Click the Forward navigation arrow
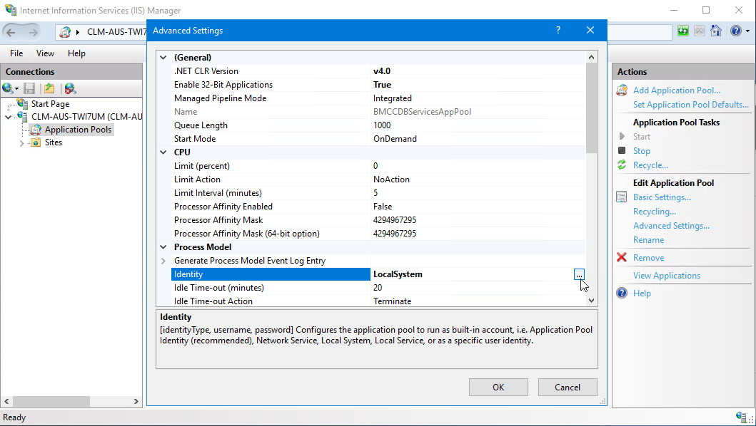 pyautogui.click(x=33, y=32)
